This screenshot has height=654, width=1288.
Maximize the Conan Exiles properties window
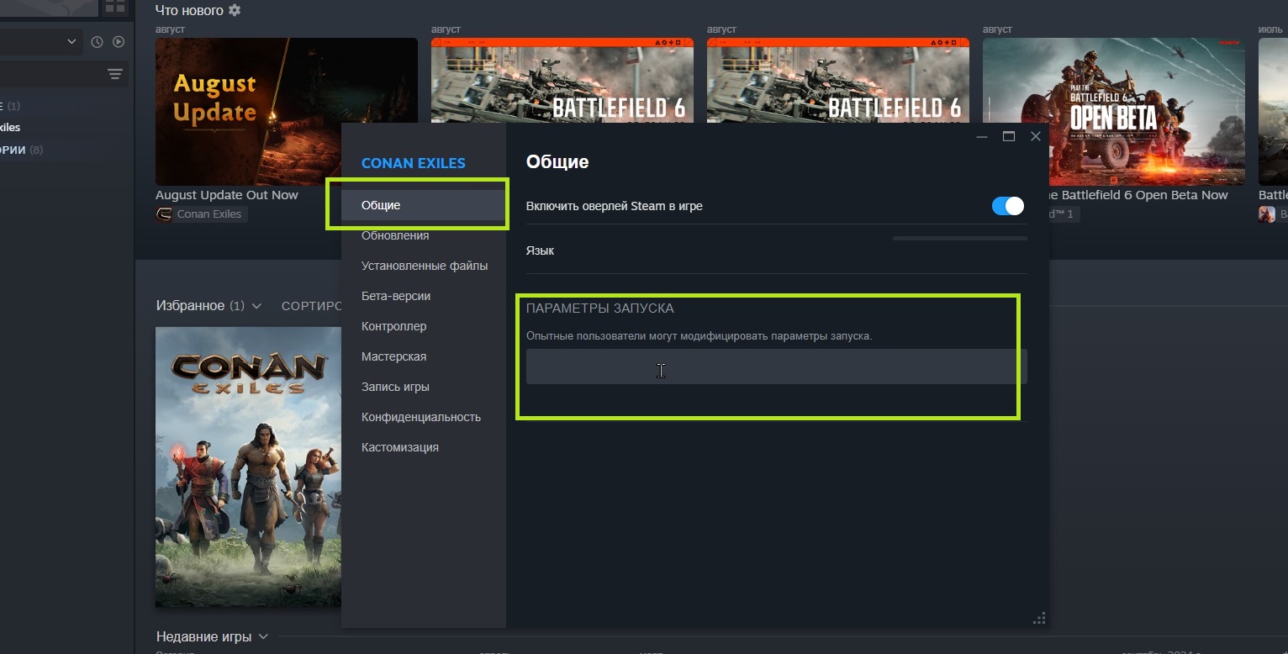pyautogui.click(x=1009, y=136)
